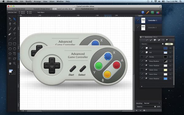Uncheck Inner Shadow with blue swatch

(x=142, y=79)
